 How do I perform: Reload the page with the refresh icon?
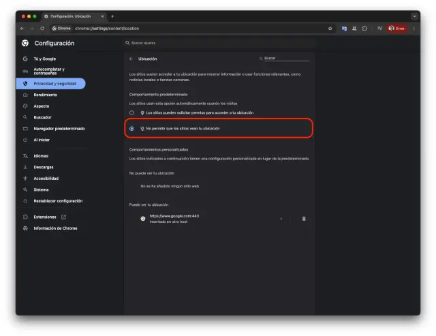(42, 29)
